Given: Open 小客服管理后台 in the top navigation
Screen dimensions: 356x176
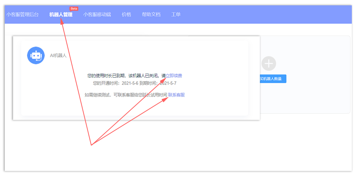Looking at the screenshot, I should pos(23,14).
